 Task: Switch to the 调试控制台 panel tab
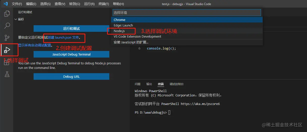tap(176, 84)
